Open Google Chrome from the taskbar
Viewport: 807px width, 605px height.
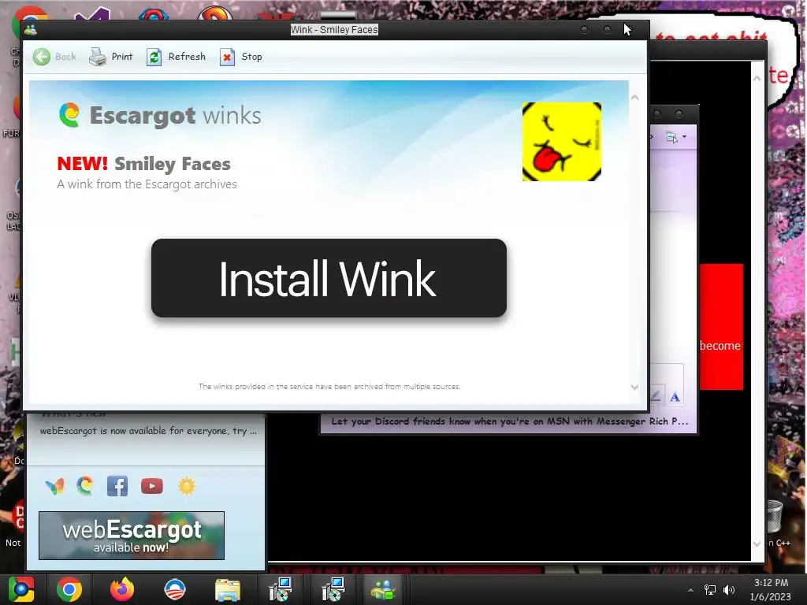click(69, 589)
